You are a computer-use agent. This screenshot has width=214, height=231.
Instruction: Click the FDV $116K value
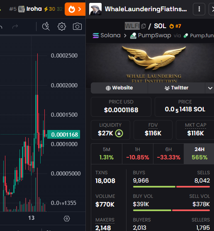tap(153, 133)
